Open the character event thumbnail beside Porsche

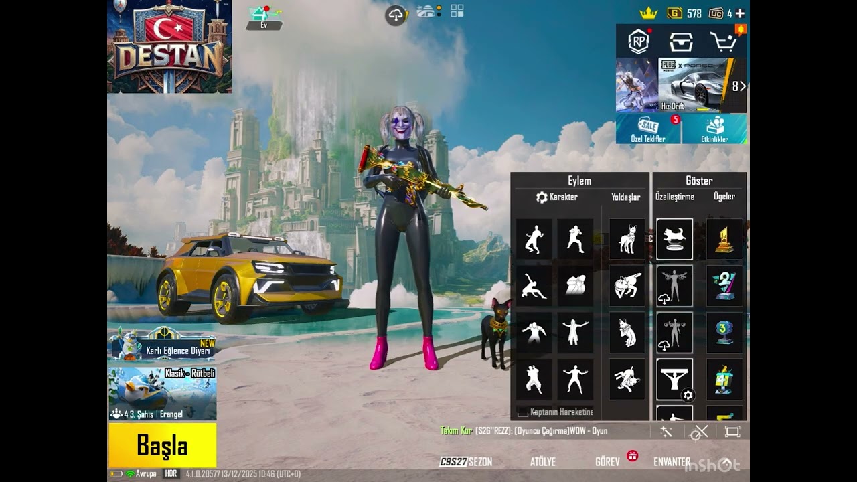pos(637,84)
